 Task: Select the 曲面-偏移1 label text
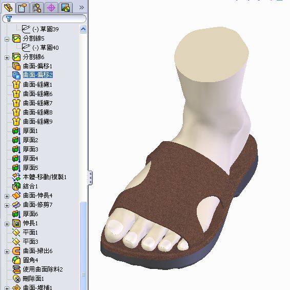point(37,66)
